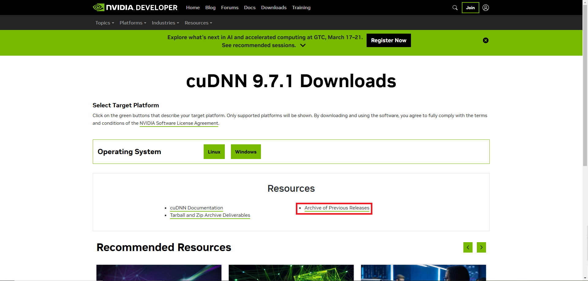Image resolution: width=588 pixels, height=281 pixels.
Task: Select Linux operating system
Action: coord(214,152)
